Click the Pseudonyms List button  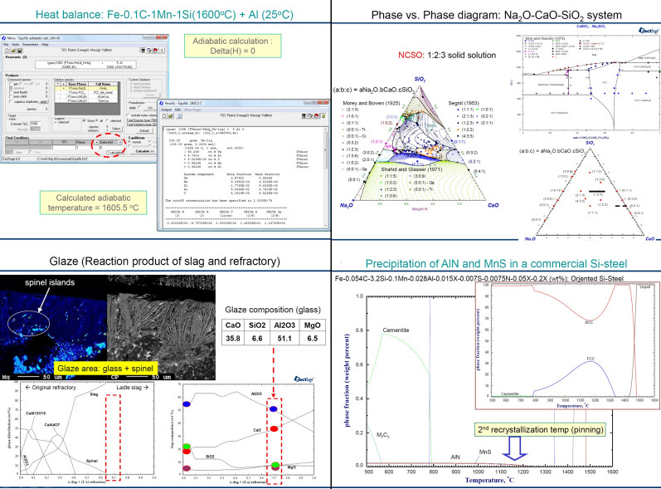pos(150,108)
